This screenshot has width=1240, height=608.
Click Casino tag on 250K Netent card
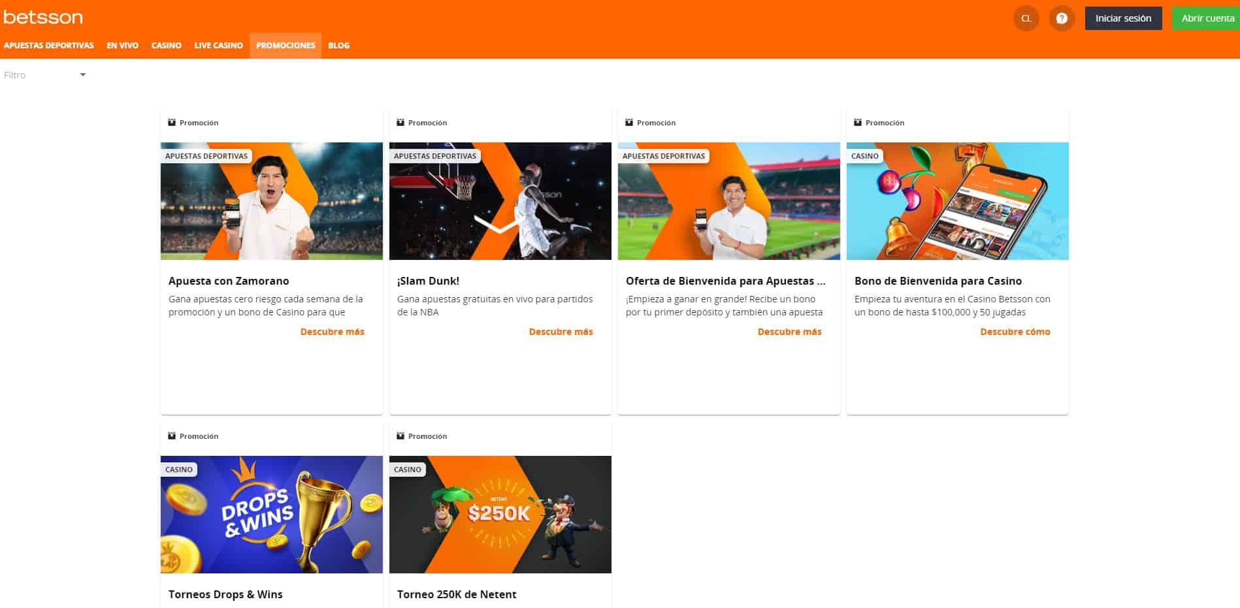[408, 470]
